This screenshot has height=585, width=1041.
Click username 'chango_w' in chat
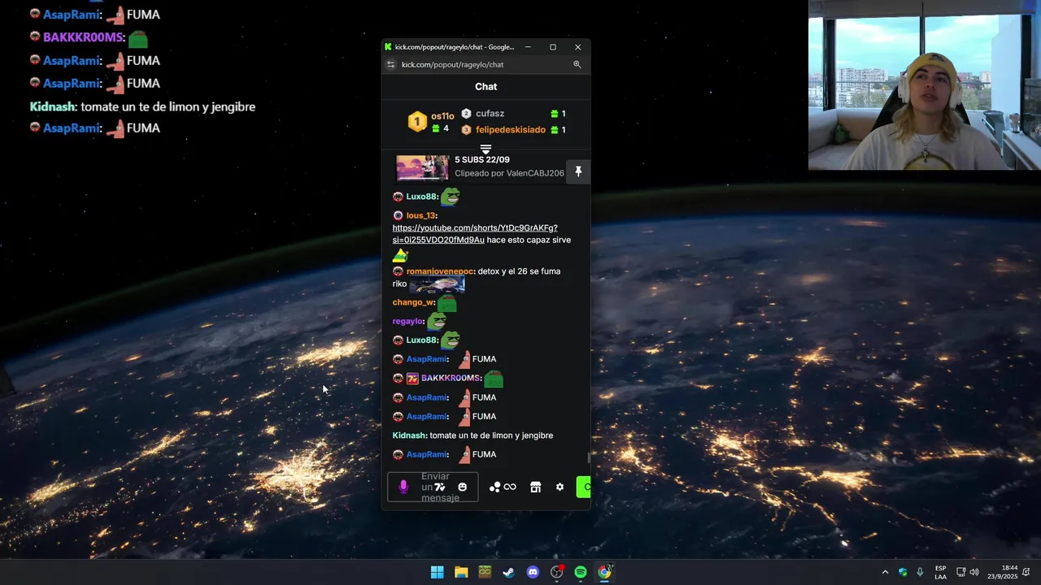[x=413, y=302]
